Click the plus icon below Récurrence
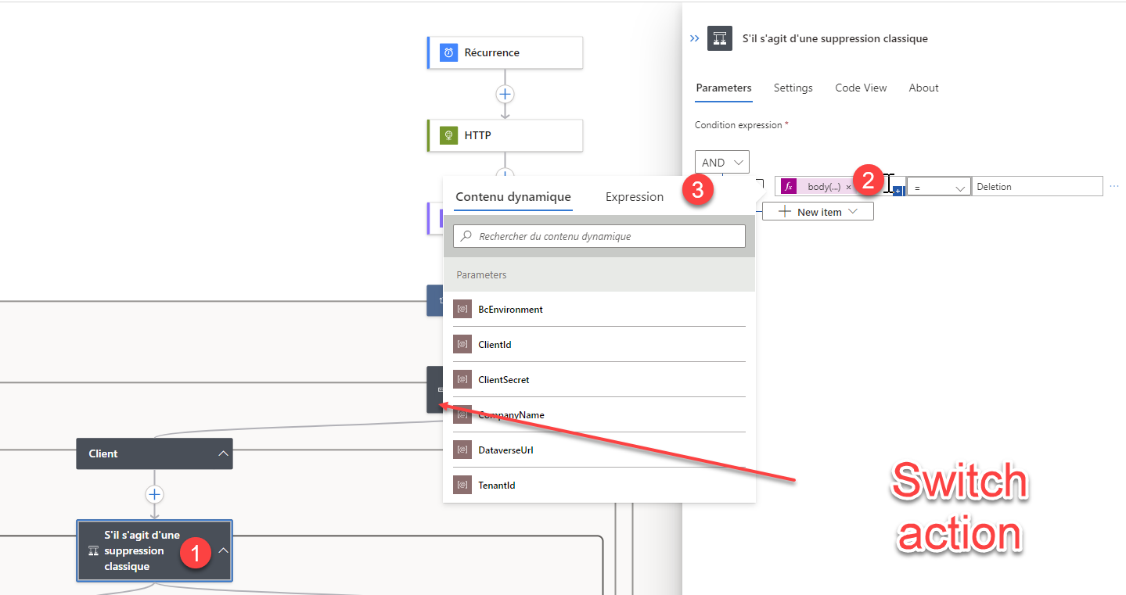The height and width of the screenshot is (595, 1126). click(x=505, y=94)
